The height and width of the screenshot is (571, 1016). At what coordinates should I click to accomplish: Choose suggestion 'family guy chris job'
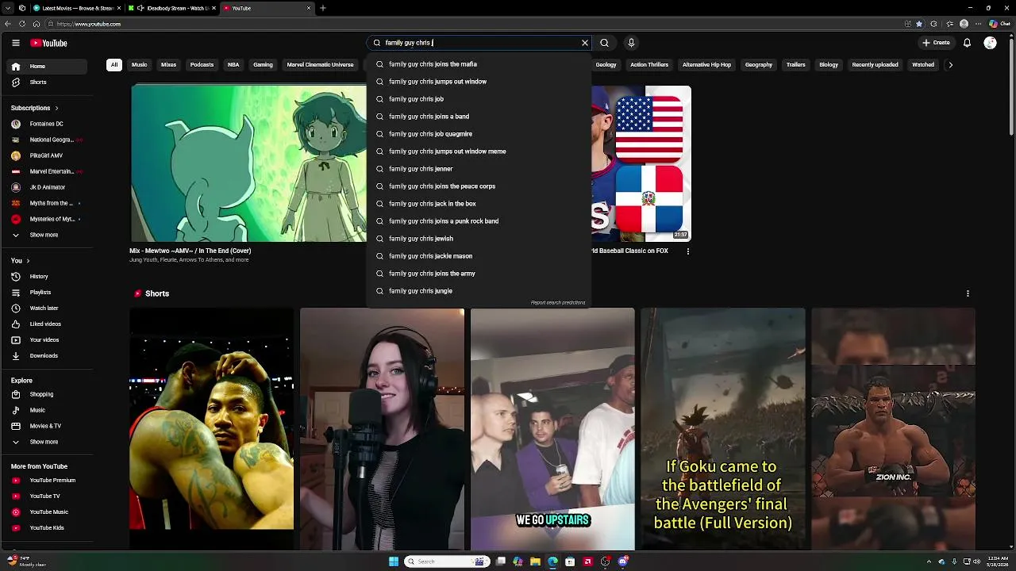click(x=479, y=99)
